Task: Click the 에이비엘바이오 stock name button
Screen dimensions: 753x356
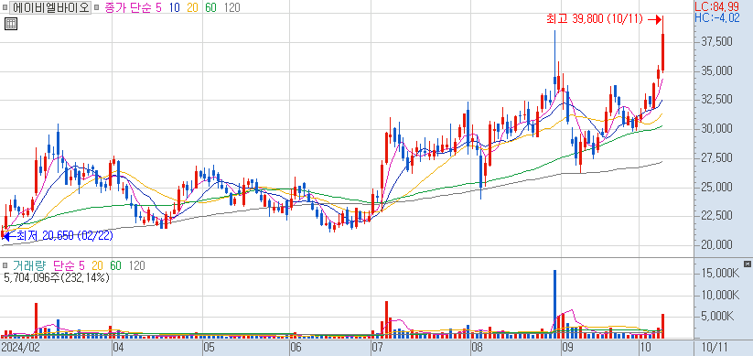Action: click(x=50, y=7)
